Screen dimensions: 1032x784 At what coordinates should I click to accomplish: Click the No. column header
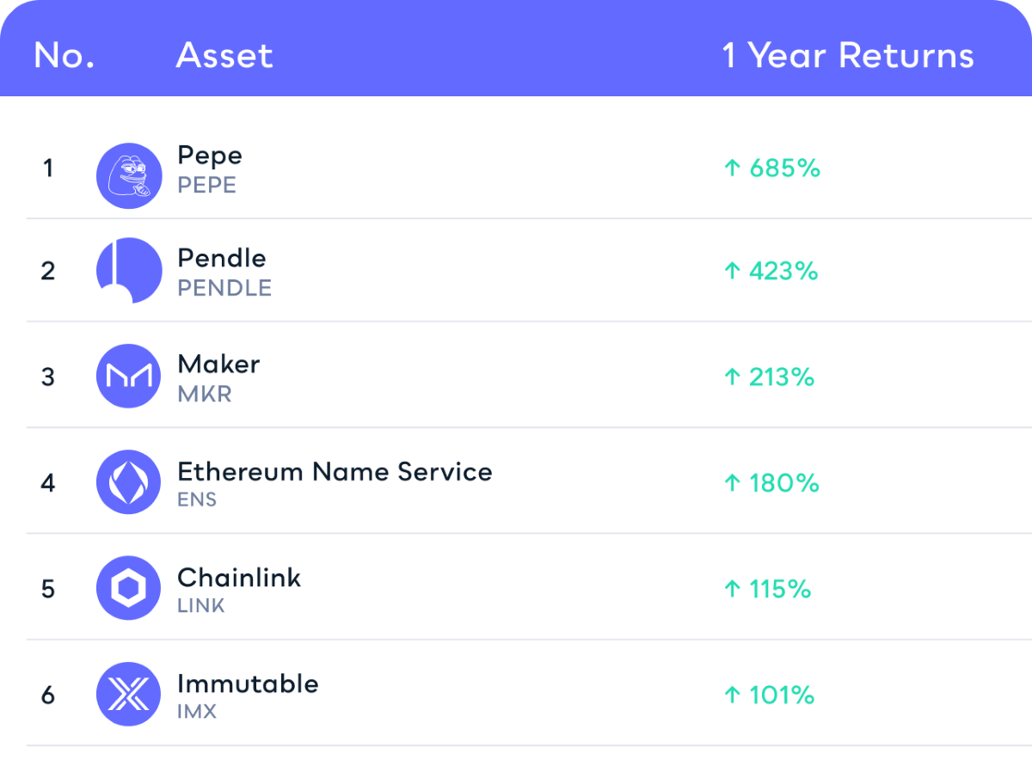(x=64, y=56)
